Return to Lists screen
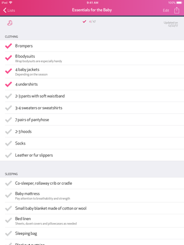 click(9, 10)
